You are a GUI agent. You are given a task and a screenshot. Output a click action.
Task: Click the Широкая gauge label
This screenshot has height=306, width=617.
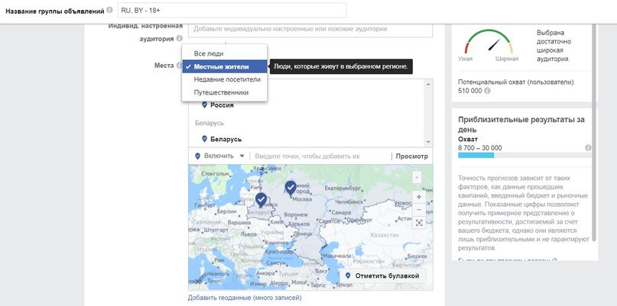[x=507, y=59]
